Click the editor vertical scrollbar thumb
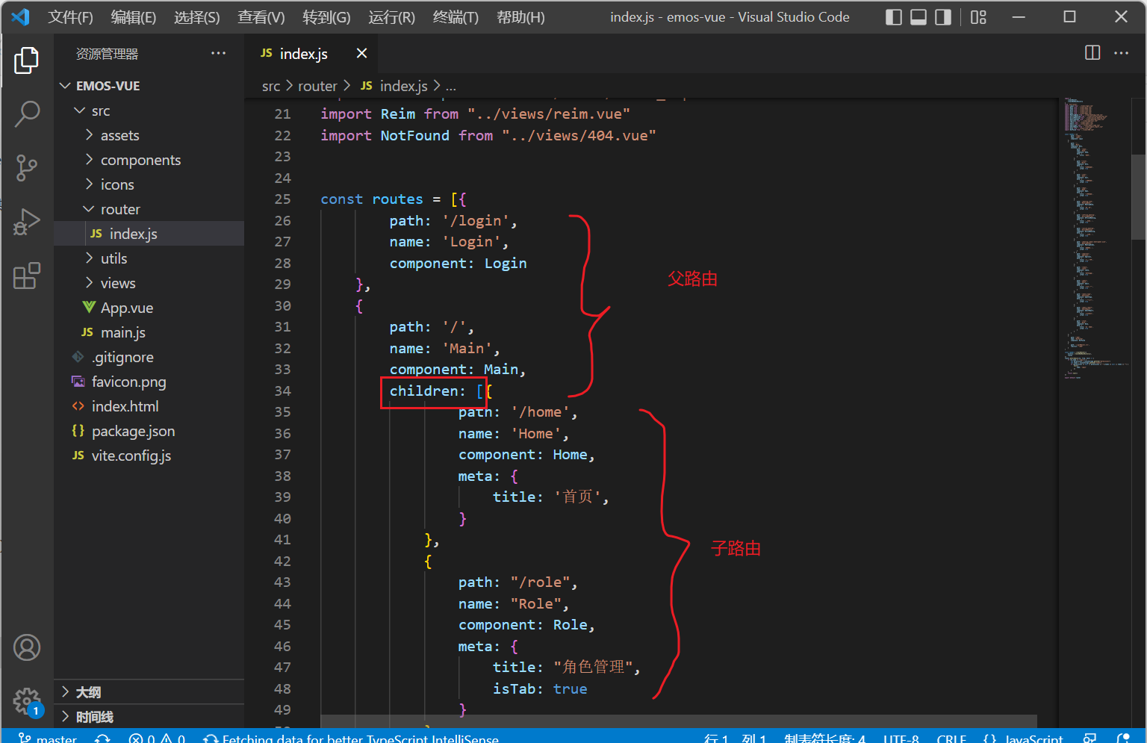This screenshot has width=1147, height=743. coord(1139,196)
